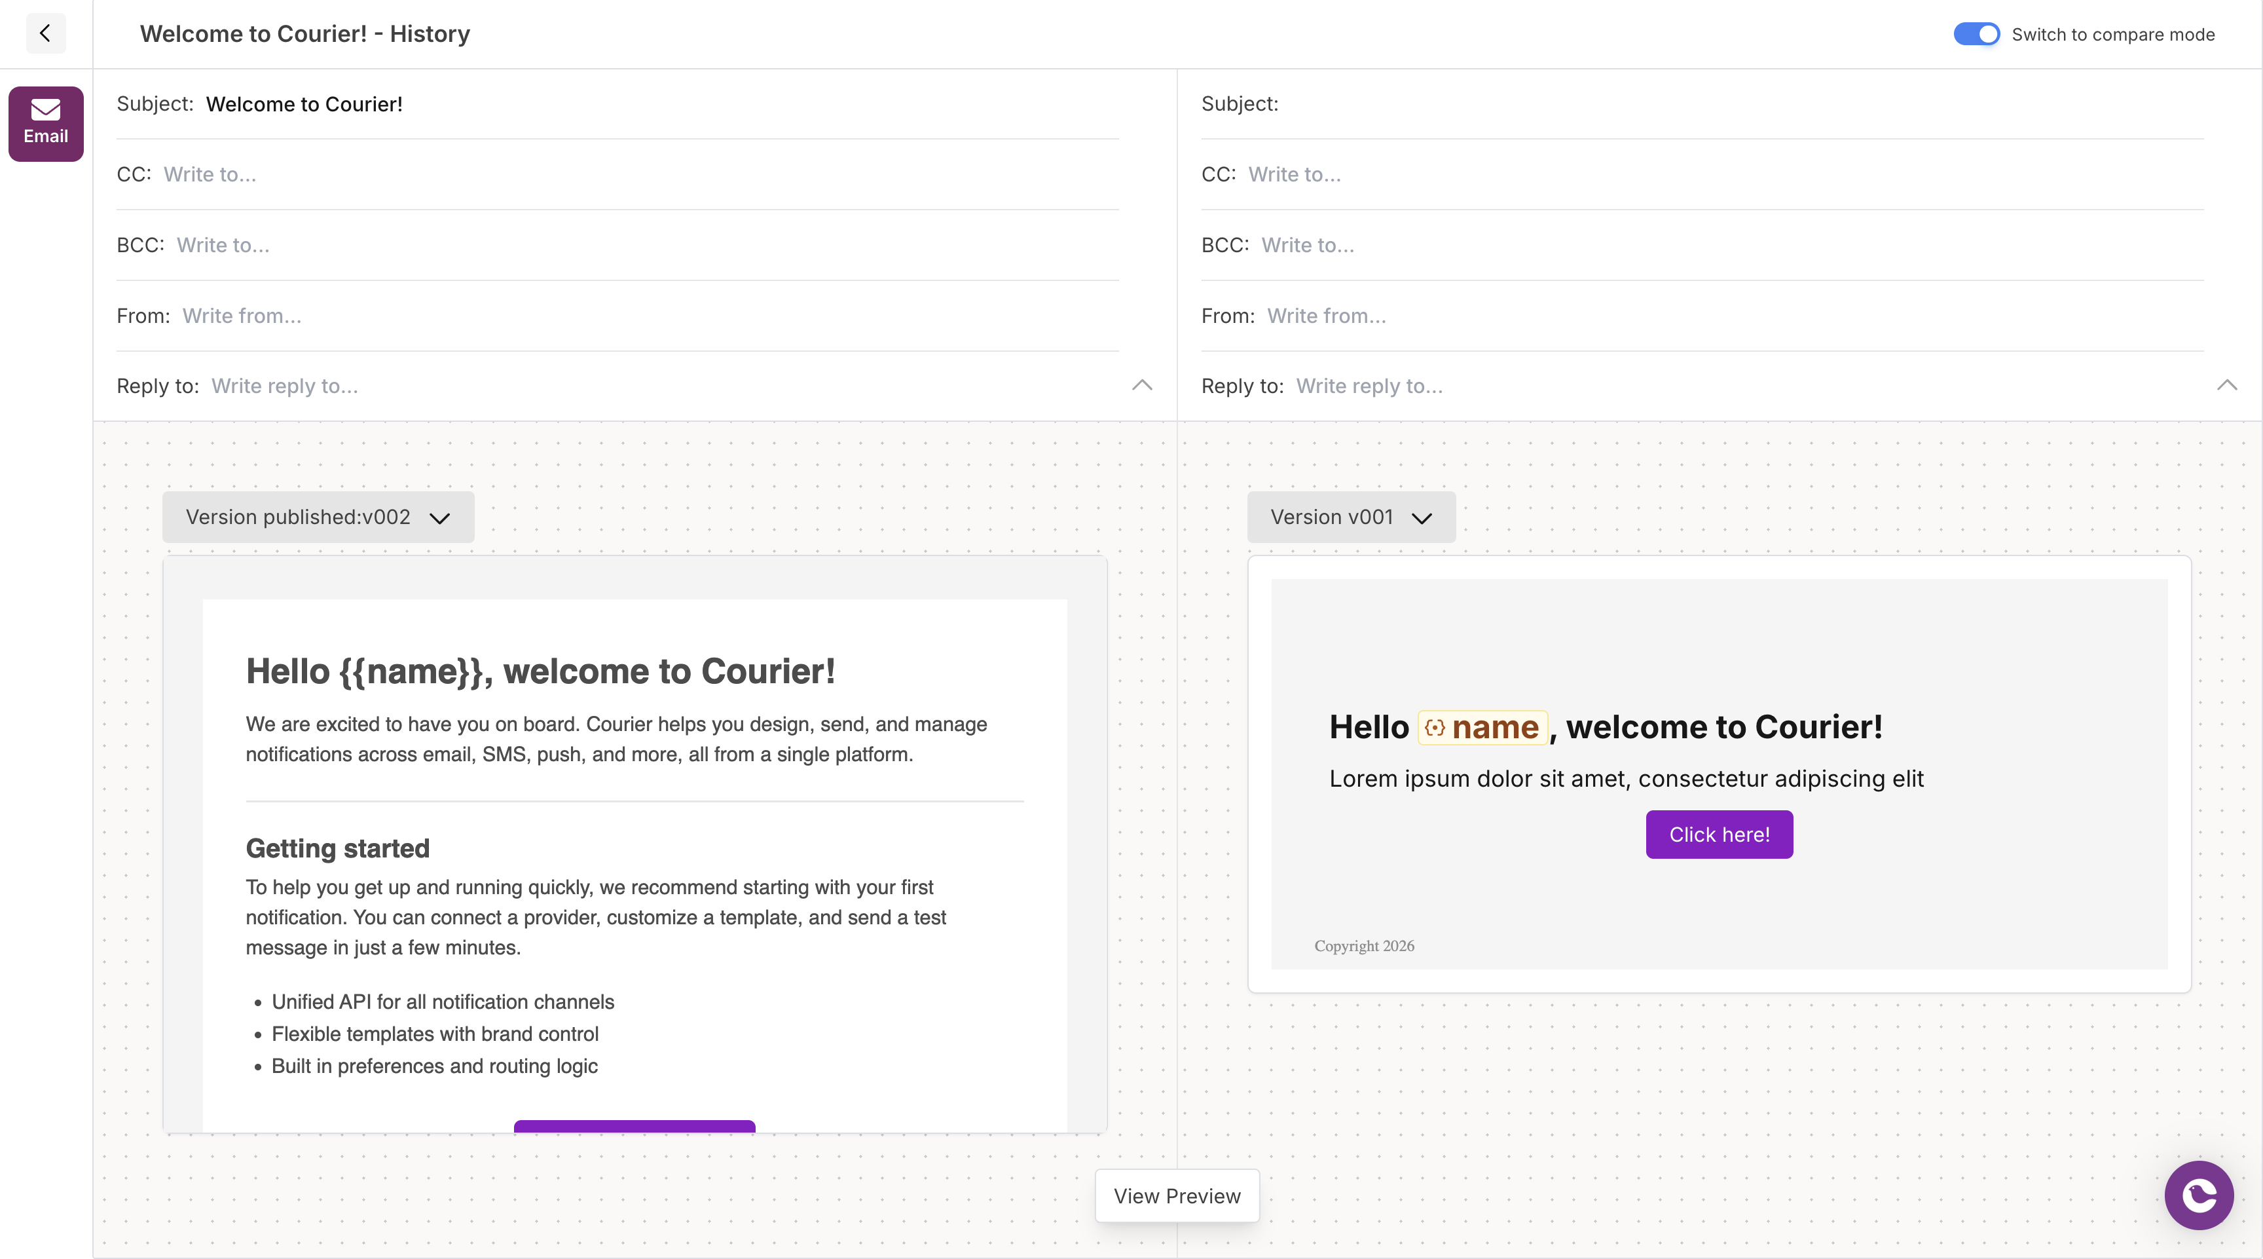The image size is (2263, 1259).
Task: Click the envelope icon above the Email label
Action: tap(46, 111)
